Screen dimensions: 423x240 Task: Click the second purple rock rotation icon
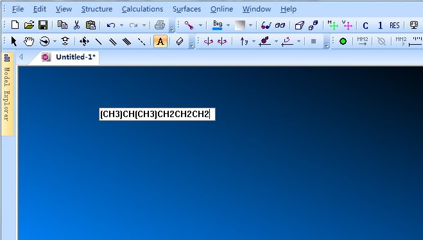[x=222, y=42]
